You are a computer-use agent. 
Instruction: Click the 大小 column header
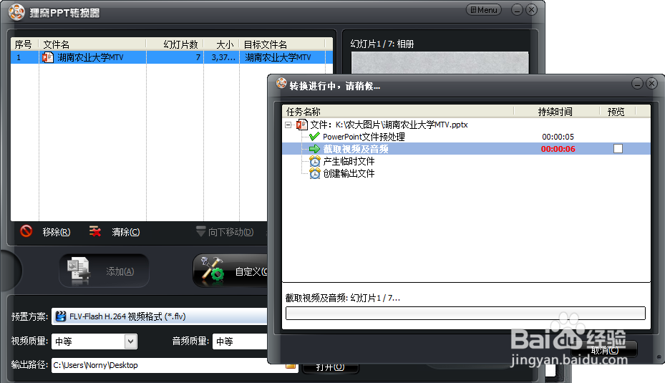221,44
